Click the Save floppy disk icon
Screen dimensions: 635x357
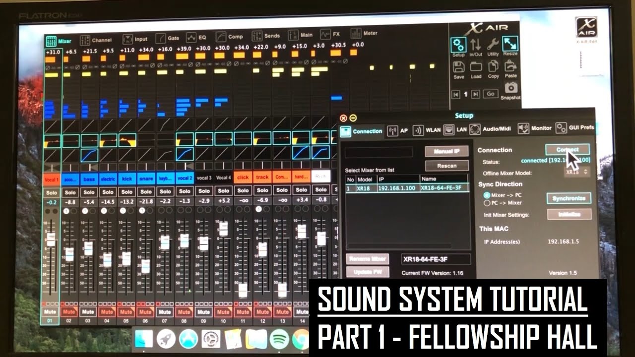pyautogui.click(x=459, y=67)
